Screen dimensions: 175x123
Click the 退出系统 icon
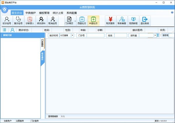tap(145, 21)
